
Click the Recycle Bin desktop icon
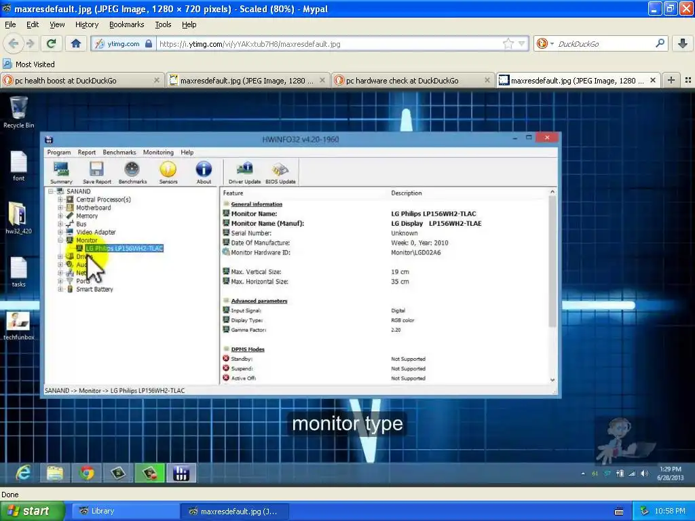pos(18,113)
